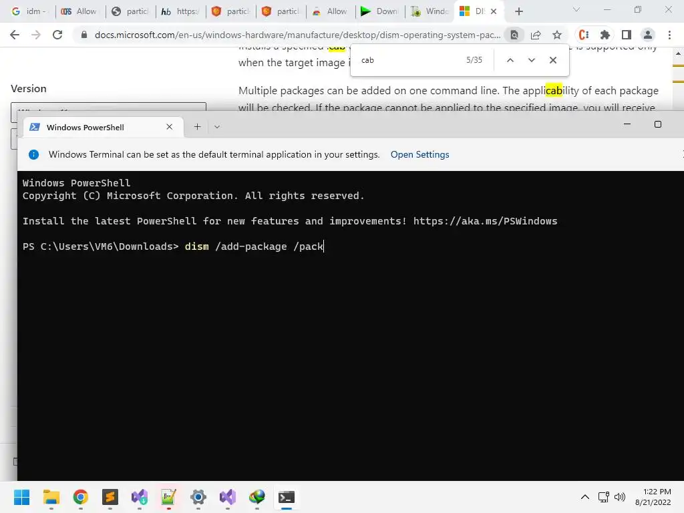684x513 pixels.
Task: Open Windows Terminal from taskbar
Action: (x=287, y=497)
